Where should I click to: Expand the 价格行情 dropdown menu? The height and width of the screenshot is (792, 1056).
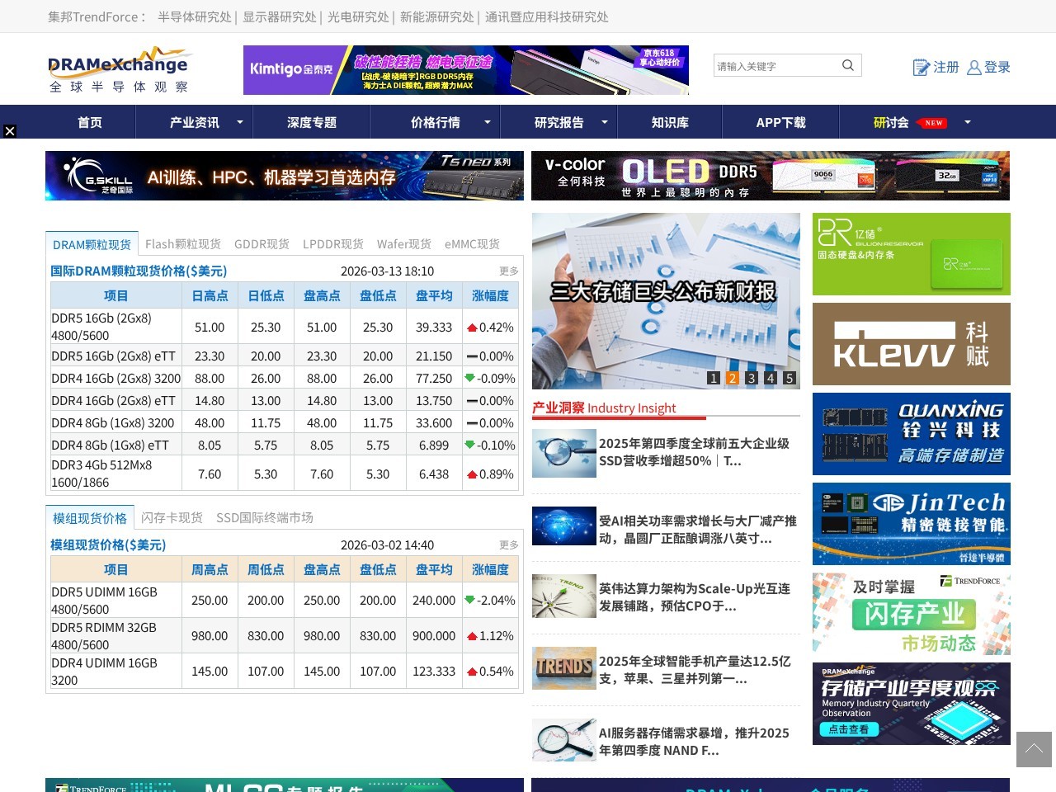point(487,122)
